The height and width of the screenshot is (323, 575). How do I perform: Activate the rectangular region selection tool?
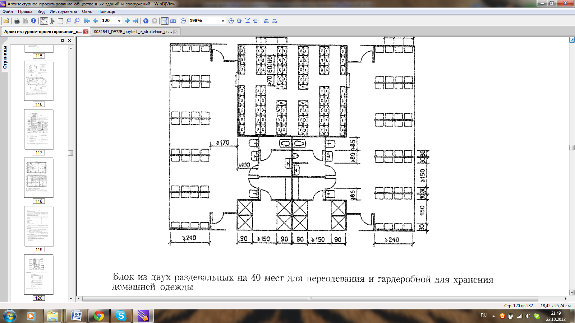pos(60,21)
